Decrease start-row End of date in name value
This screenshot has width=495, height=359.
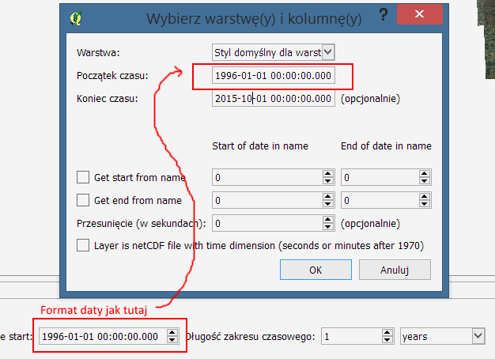tap(425, 181)
